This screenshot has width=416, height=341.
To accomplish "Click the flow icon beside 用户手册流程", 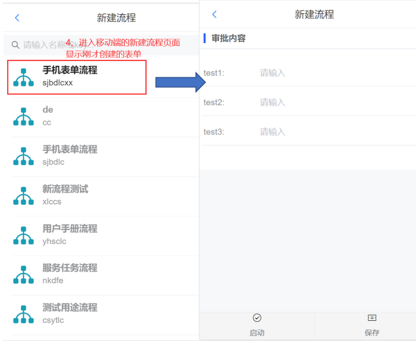I will coord(23,235).
